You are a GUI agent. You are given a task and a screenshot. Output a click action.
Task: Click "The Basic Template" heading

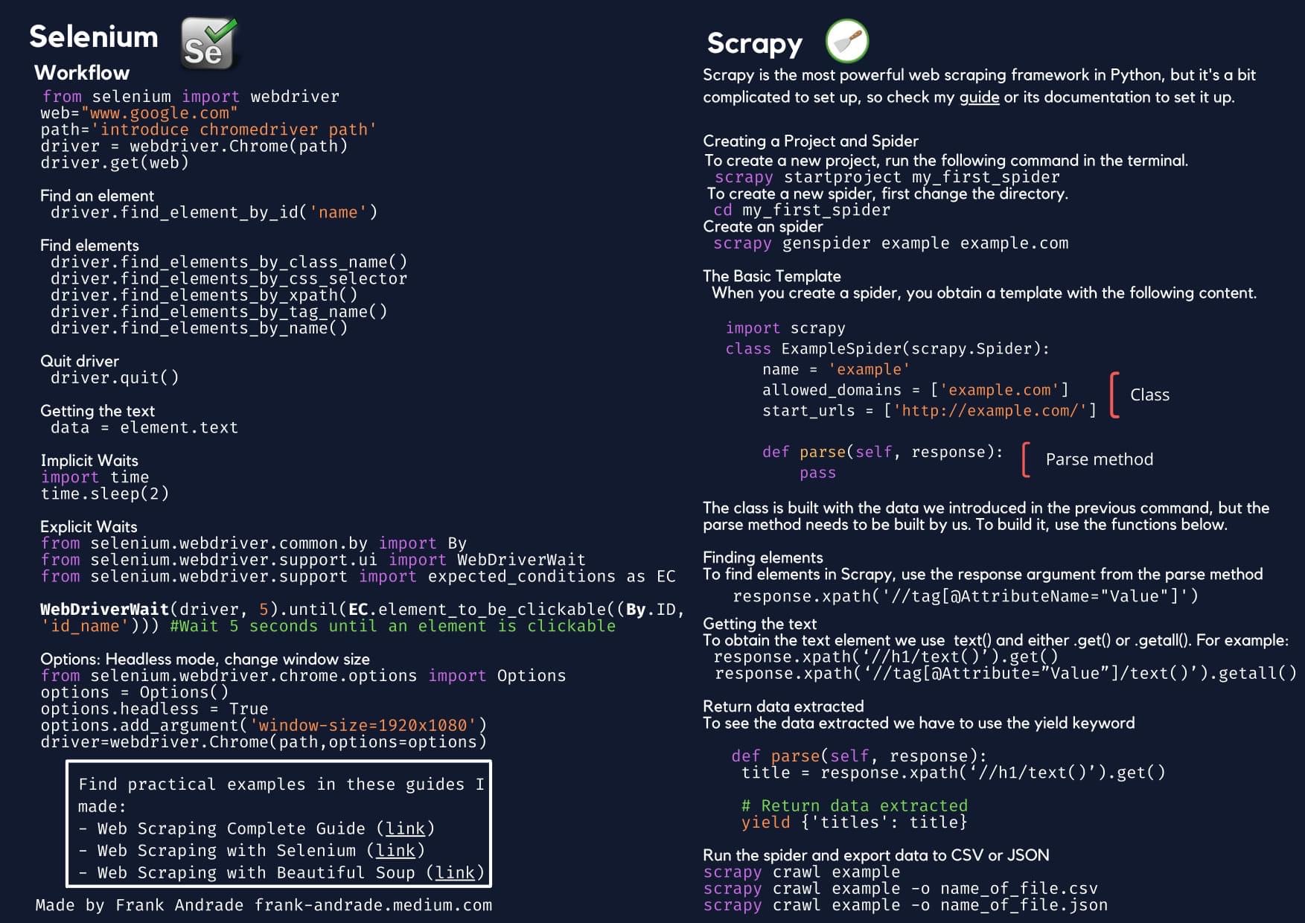point(772,276)
